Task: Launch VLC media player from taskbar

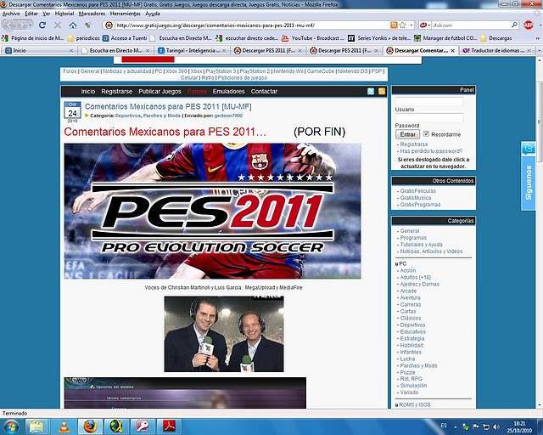Action: coord(64,427)
